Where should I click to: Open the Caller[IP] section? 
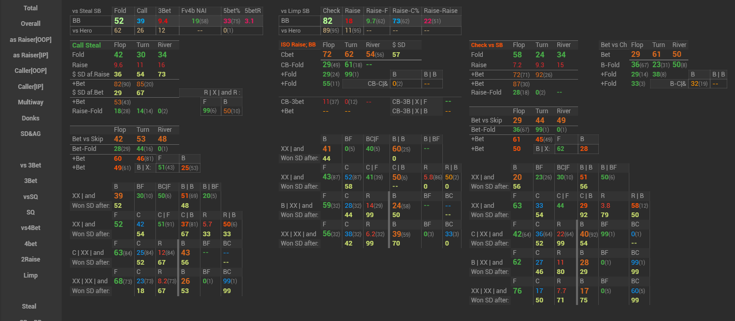[31, 86]
